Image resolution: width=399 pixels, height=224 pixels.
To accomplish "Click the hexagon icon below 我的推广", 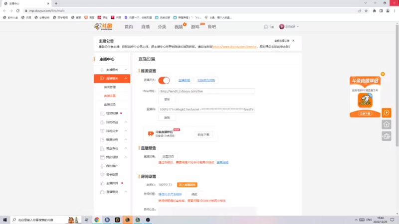I will tap(102, 175).
